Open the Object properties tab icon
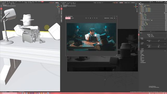This screenshot has height=94, width=167. click(x=139, y=41)
